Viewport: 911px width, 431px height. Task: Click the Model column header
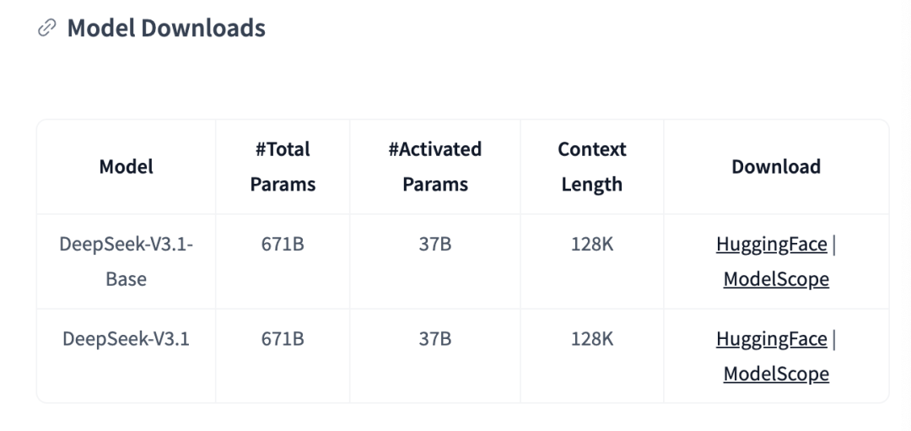[126, 167]
